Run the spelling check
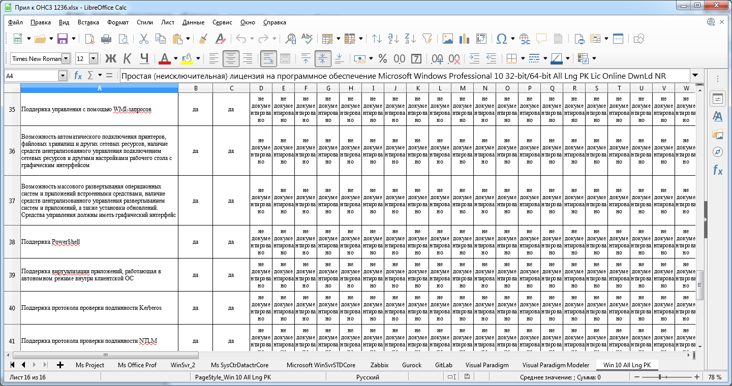 tap(307, 39)
